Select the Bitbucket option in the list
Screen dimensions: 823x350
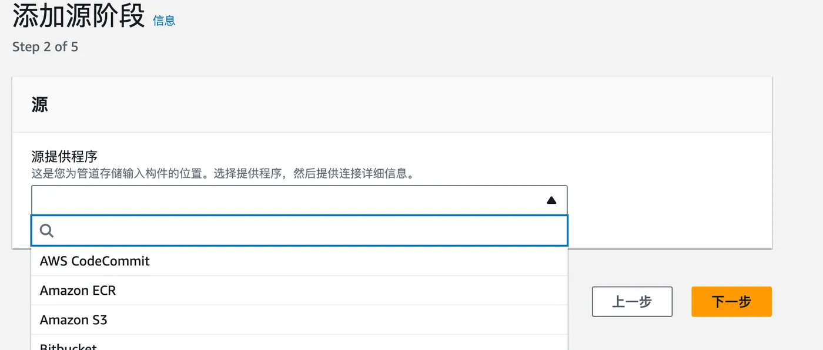(68, 346)
